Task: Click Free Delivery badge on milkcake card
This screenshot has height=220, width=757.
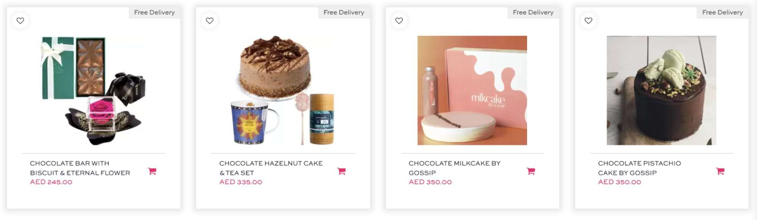Action: [533, 12]
